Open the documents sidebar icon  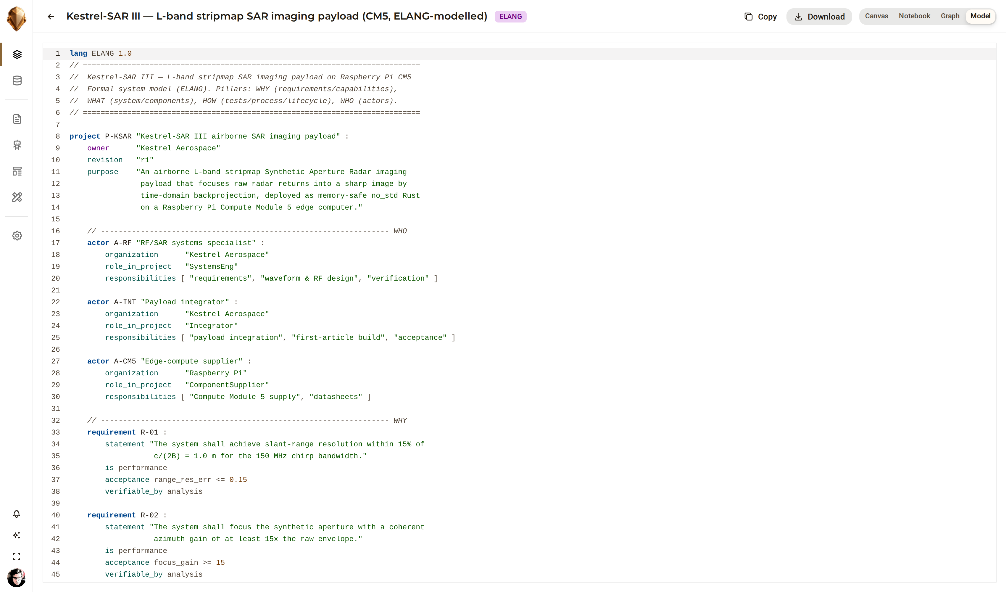point(17,119)
